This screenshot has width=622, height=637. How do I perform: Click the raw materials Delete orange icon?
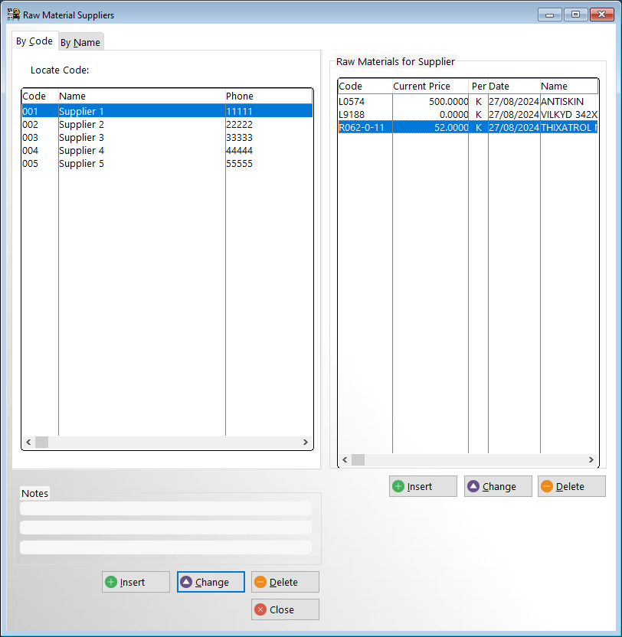547,486
